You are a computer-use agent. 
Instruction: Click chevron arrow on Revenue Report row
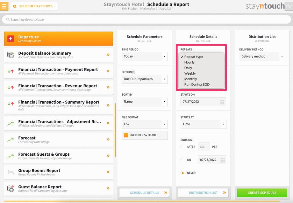108,87
